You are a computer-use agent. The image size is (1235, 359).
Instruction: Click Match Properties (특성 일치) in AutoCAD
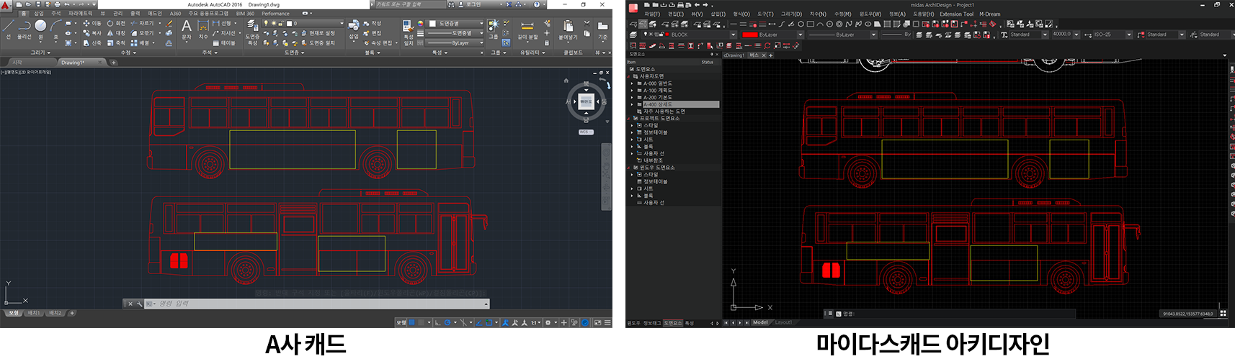409,32
